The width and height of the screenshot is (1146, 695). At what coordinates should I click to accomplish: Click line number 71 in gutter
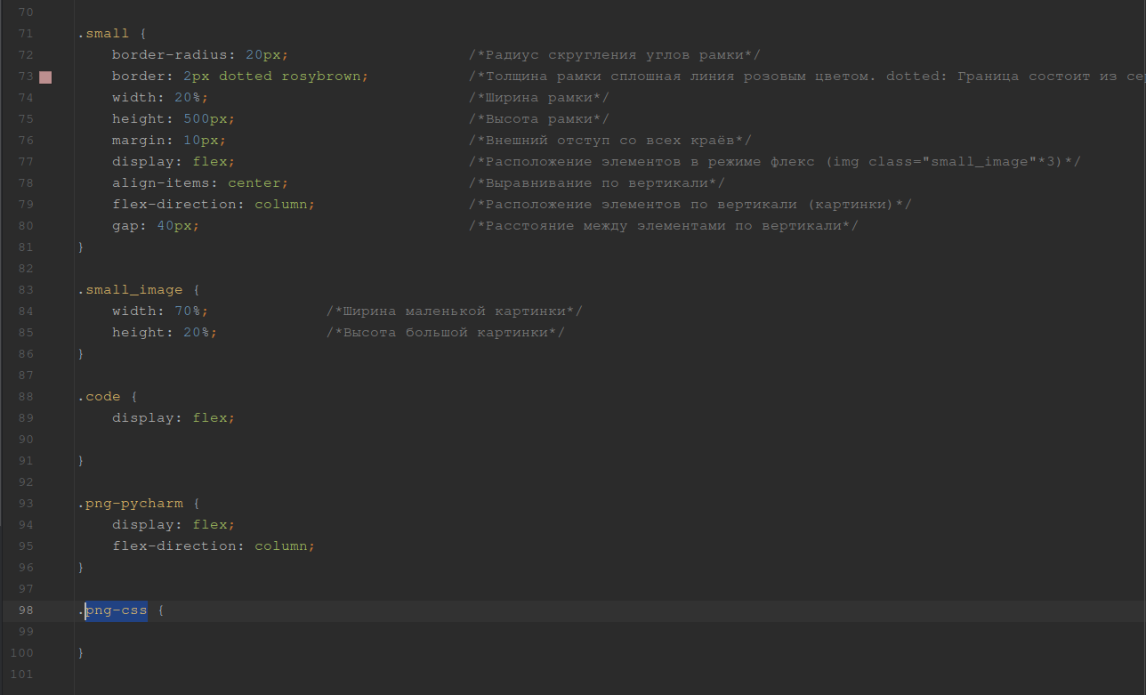[x=25, y=34]
